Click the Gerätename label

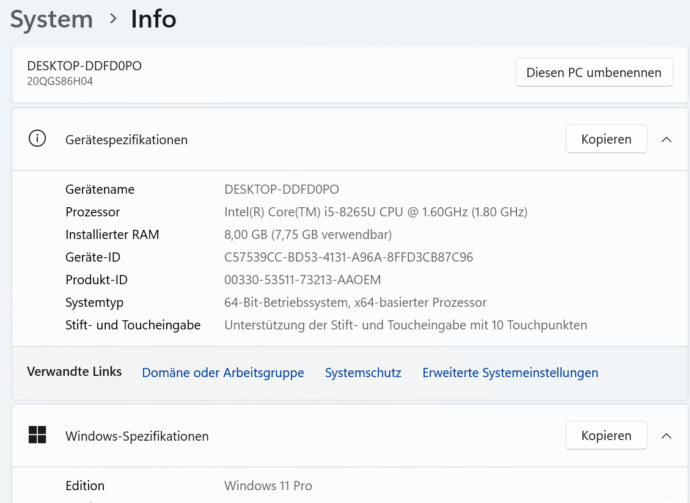click(100, 189)
